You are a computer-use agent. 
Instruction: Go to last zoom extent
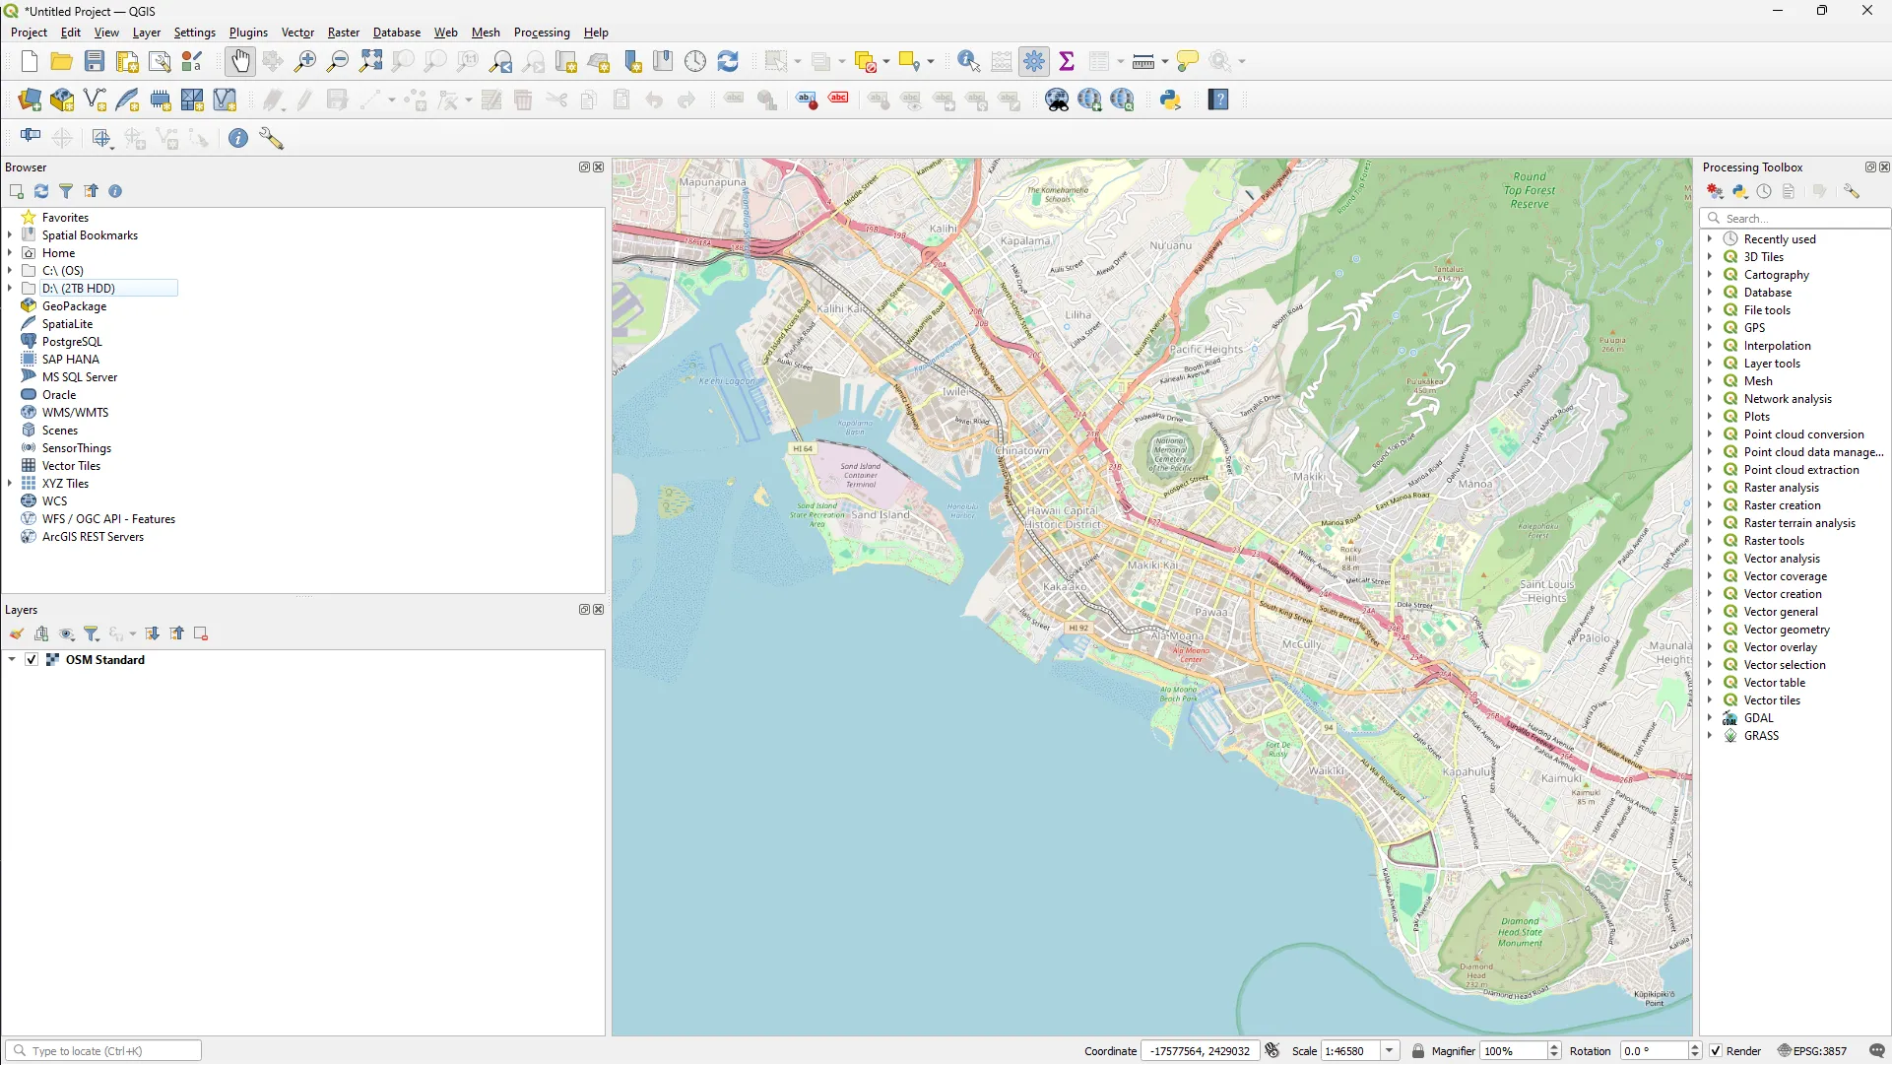[500, 61]
